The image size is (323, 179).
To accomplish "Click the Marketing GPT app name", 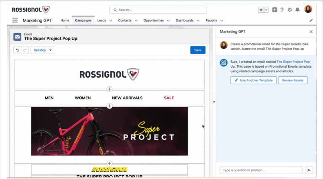I will pyautogui.click(x=37, y=20).
